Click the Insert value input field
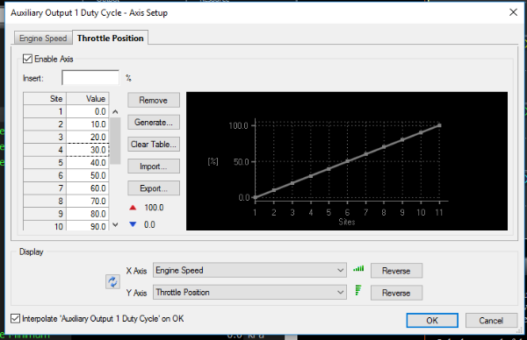527x340 pixels. (90, 78)
